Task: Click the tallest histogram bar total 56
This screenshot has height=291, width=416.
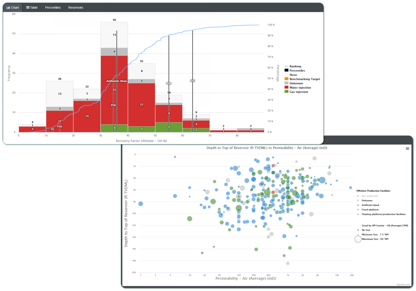Action: click(x=114, y=20)
